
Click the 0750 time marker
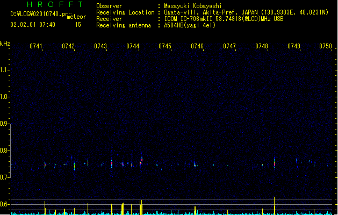click(326, 46)
